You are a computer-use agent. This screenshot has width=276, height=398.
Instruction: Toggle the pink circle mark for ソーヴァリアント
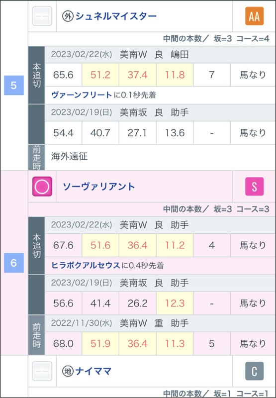coord(42,187)
